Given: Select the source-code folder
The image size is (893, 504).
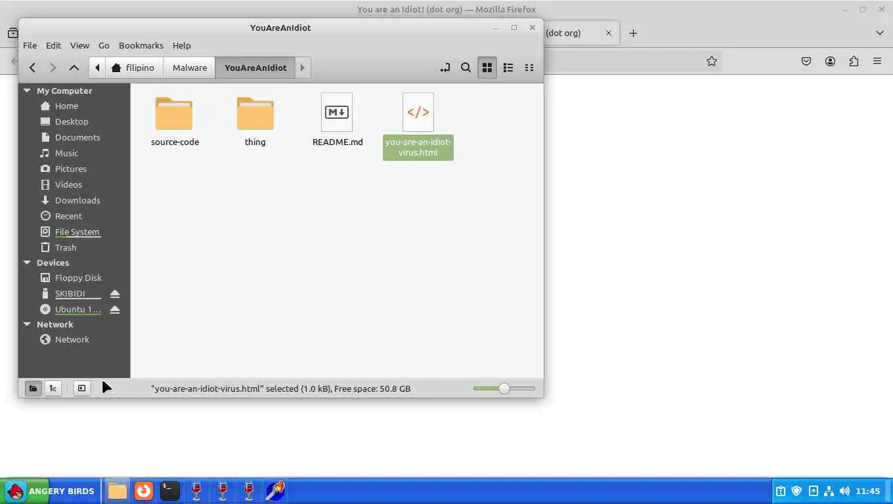Looking at the screenshot, I should (175, 121).
